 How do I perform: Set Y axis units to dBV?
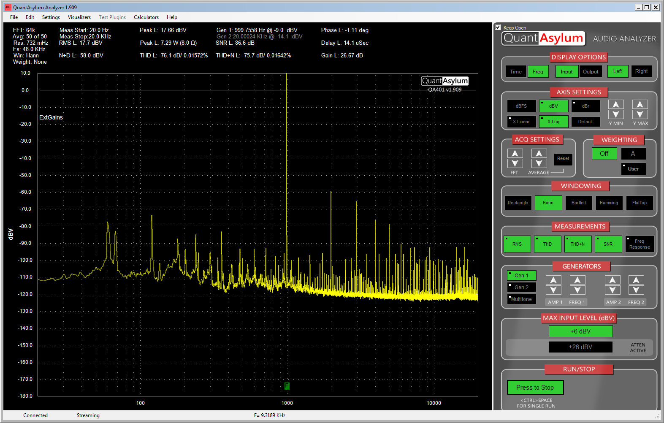pos(553,106)
